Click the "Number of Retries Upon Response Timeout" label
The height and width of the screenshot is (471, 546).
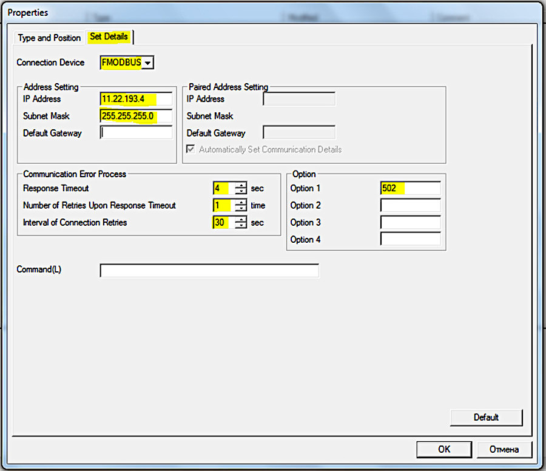(x=99, y=206)
